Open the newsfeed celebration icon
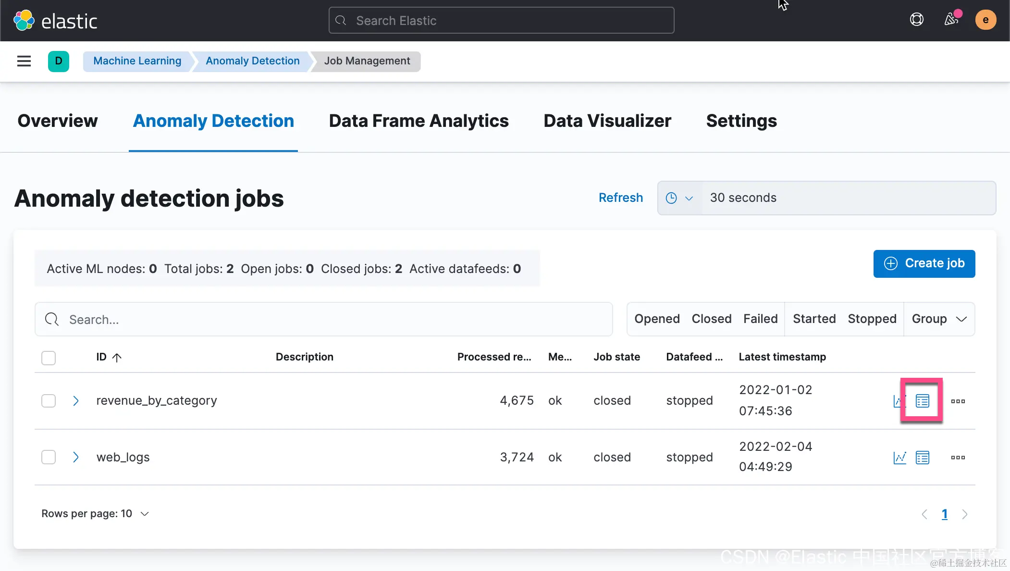This screenshot has height=571, width=1010. coord(951,20)
